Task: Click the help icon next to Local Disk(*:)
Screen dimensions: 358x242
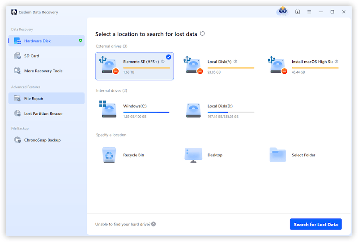Action: pos(235,62)
